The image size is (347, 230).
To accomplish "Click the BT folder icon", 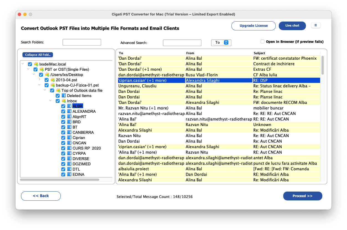I will click(69, 127).
